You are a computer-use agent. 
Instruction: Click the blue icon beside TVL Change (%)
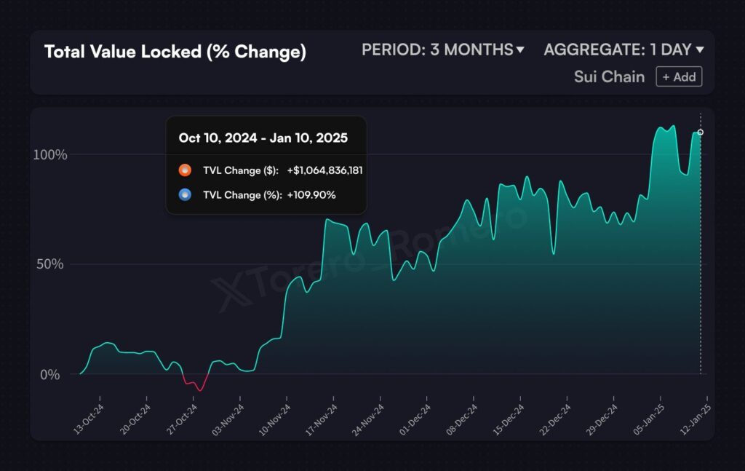185,195
